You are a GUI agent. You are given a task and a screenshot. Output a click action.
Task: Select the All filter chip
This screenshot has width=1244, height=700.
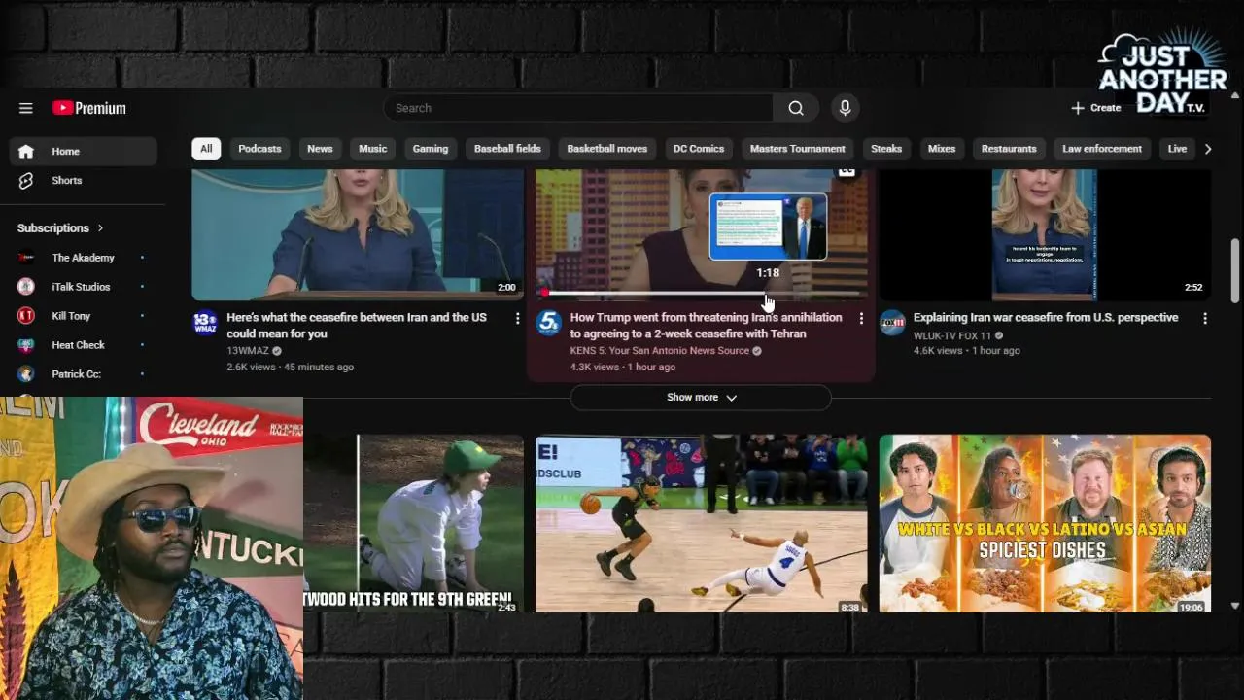point(206,149)
